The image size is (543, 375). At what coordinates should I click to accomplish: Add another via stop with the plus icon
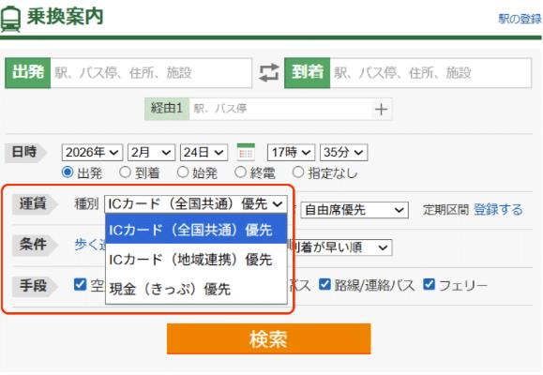(381, 110)
